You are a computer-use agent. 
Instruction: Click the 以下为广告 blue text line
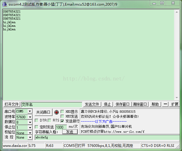(x=104, y=122)
